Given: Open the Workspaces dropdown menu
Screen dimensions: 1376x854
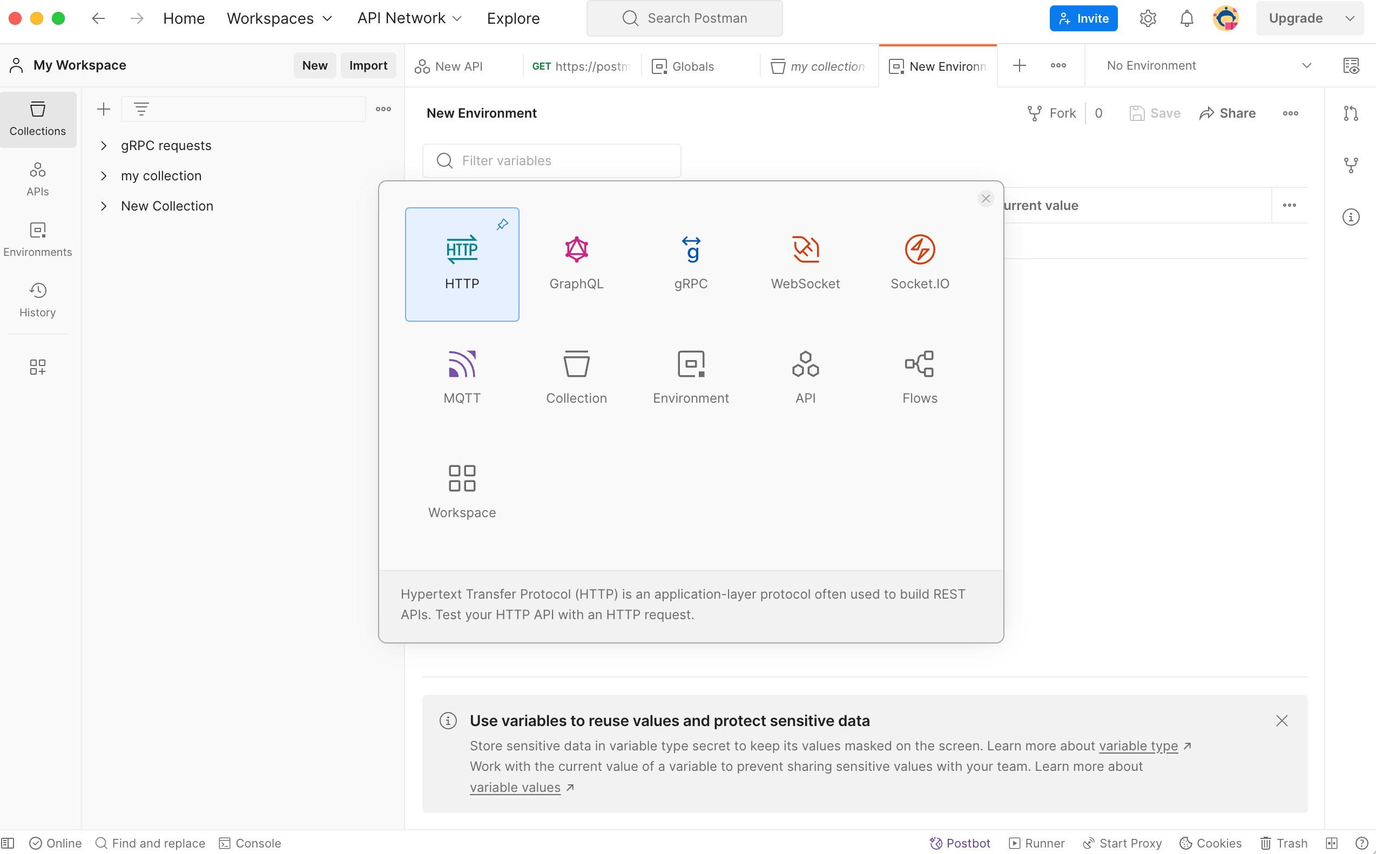Looking at the screenshot, I should tap(279, 18).
